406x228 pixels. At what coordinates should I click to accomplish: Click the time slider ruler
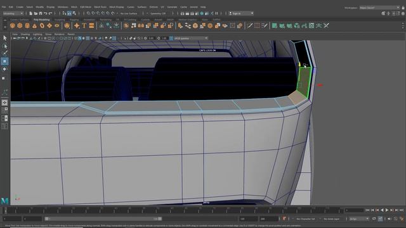point(173,210)
